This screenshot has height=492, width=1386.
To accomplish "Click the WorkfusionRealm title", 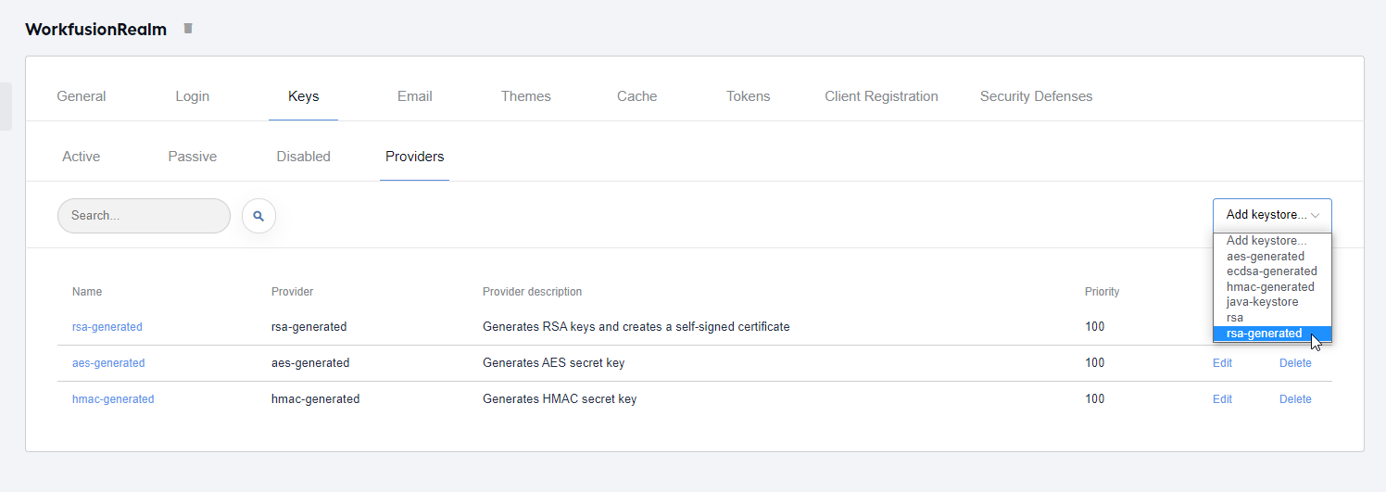I will (96, 30).
